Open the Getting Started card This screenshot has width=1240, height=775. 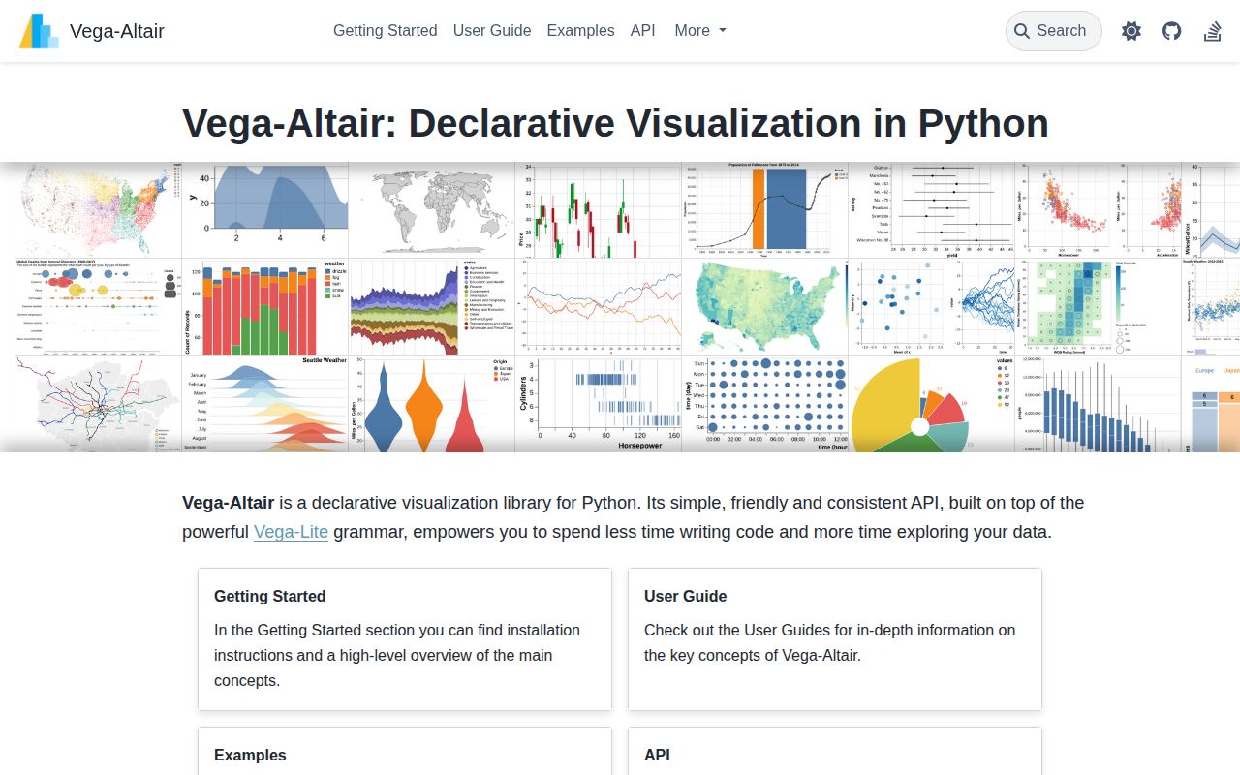[x=405, y=639]
